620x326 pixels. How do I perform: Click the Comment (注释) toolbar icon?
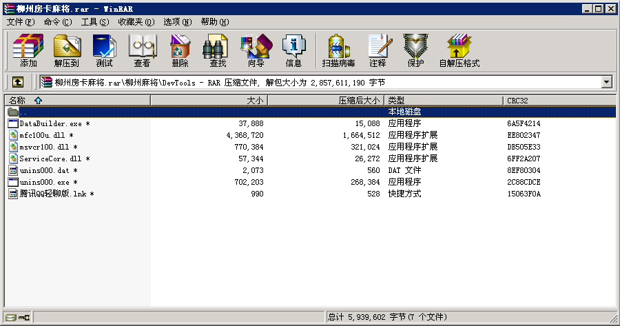(378, 51)
